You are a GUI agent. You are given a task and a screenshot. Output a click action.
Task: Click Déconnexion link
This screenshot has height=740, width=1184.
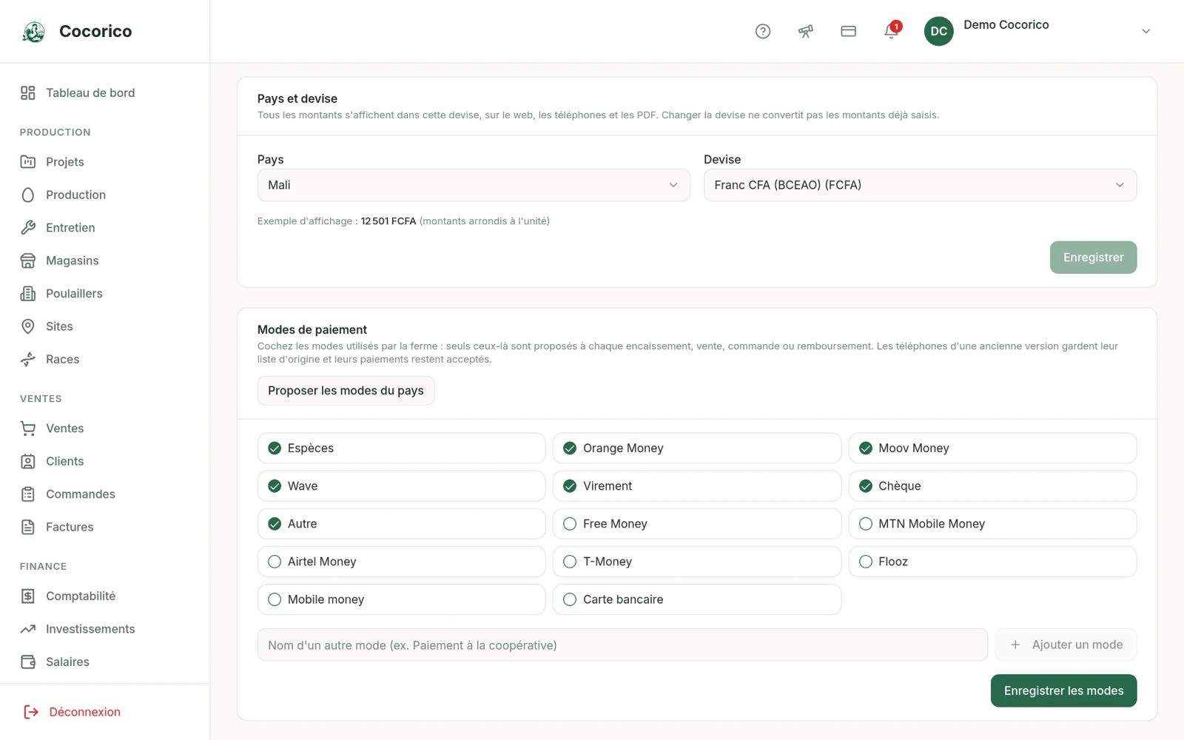pos(84,712)
